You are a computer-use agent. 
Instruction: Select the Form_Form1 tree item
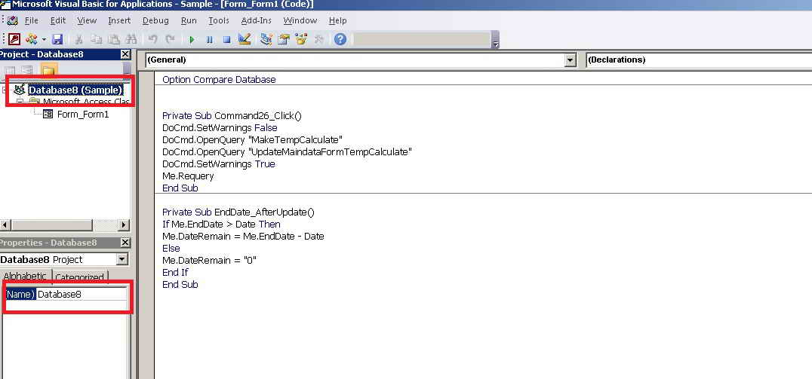click(83, 115)
